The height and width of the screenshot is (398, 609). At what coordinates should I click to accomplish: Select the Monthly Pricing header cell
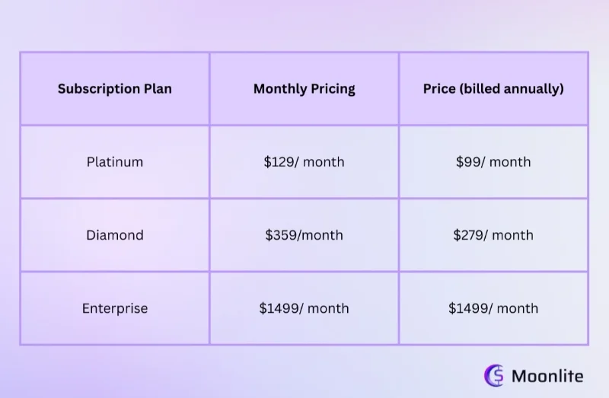click(304, 89)
